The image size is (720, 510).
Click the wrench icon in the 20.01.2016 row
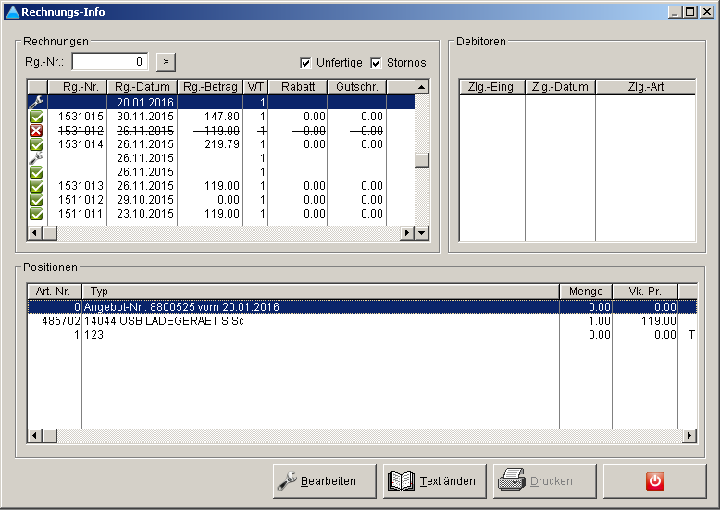(36, 102)
